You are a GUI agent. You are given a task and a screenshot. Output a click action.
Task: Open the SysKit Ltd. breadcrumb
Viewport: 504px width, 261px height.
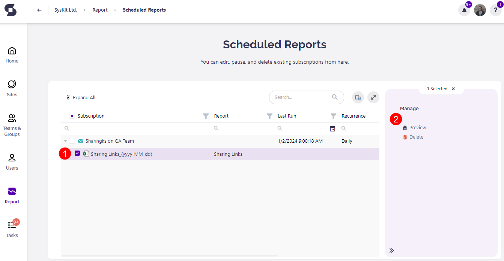66,10
